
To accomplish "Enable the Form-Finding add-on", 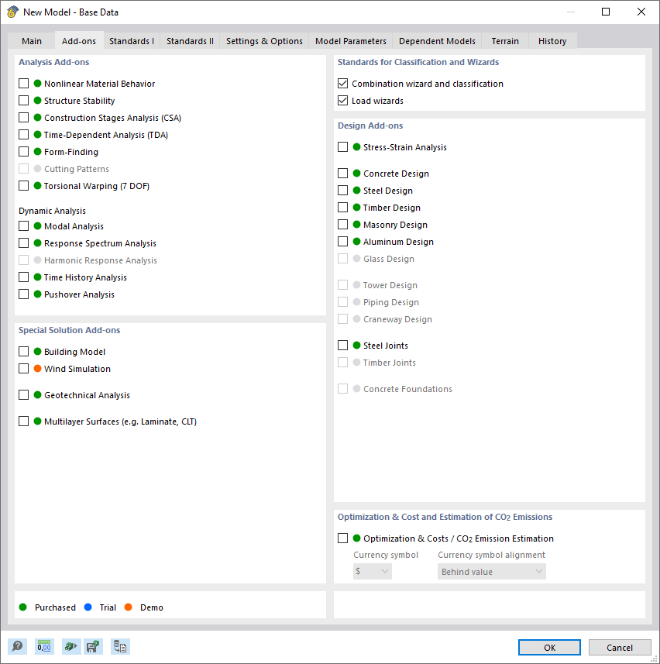I will point(24,152).
